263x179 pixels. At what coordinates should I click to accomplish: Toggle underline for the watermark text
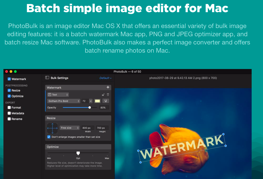[x=106, y=101]
